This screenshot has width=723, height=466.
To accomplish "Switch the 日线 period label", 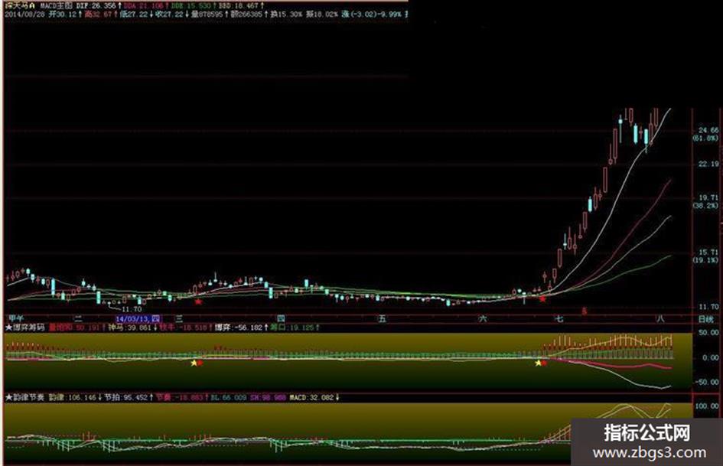I will [705, 319].
